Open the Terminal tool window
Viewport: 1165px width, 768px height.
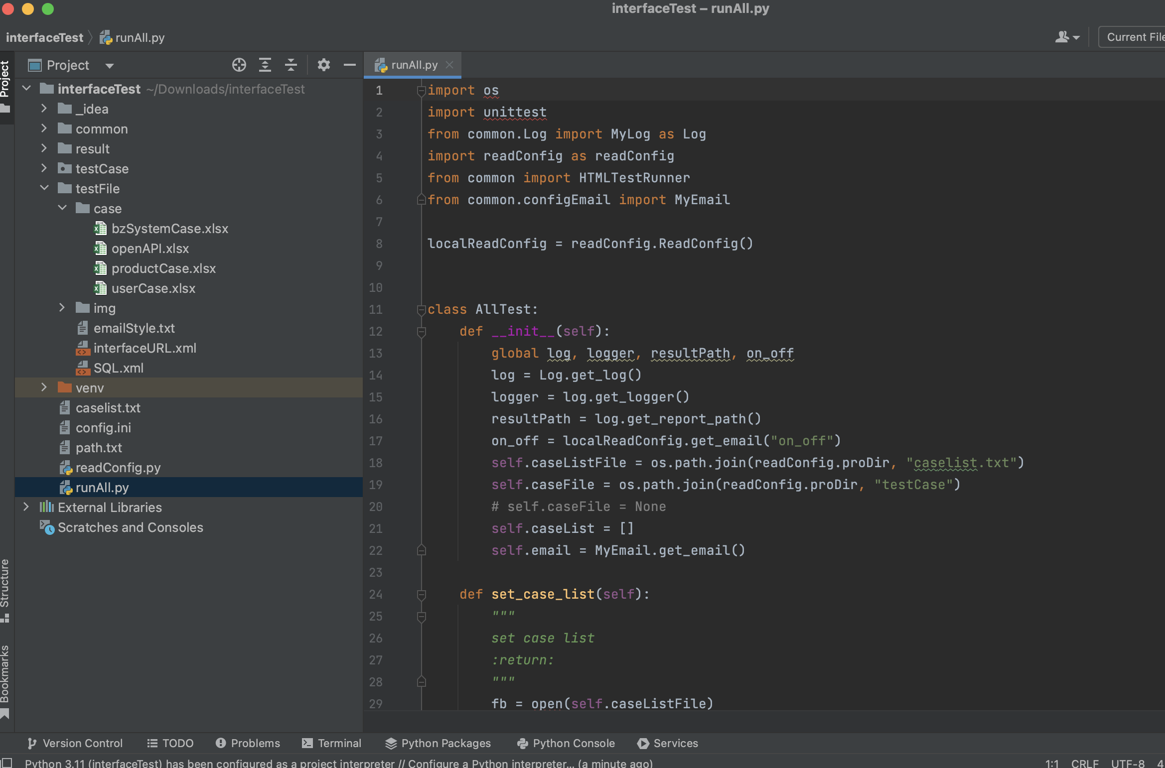tap(332, 743)
